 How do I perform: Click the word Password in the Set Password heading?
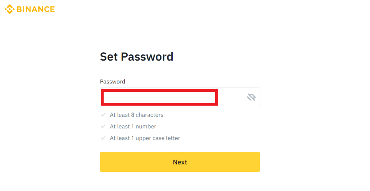(x=147, y=56)
